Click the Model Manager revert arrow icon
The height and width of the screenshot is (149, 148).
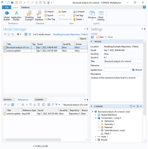pyautogui.click(x=13, y=34)
